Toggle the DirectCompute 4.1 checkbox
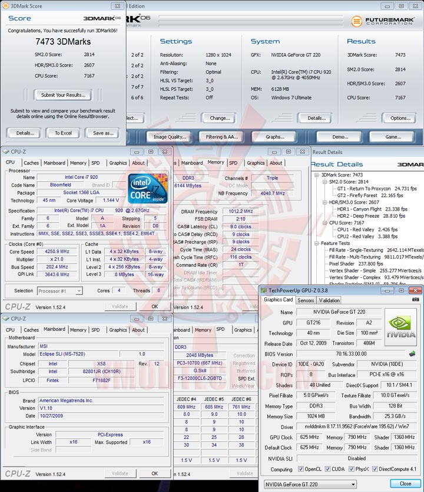The height and width of the screenshot is (492, 424). pyautogui.click(x=375, y=469)
